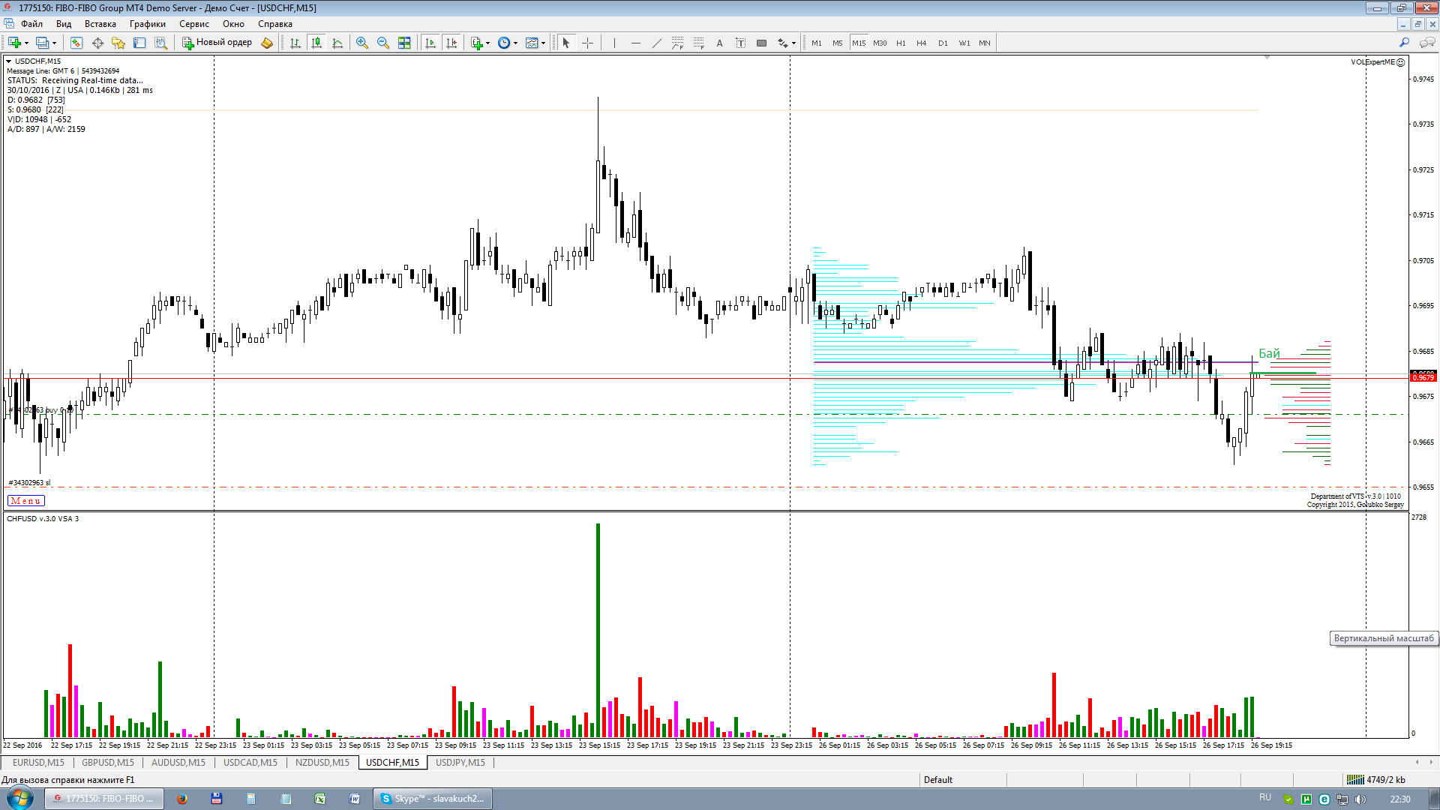Switch to the EURUSD,M15 chart tab
1440x810 pixels.
(x=38, y=762)
